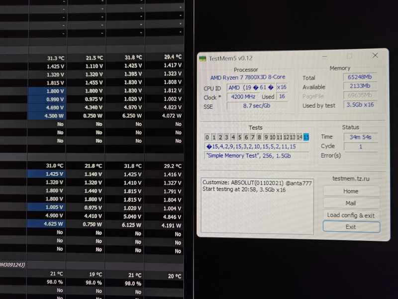This screenshot has width=398, height=299.
Task: Select test box 10 in the Tests row
Action: [x=272, y=138]
